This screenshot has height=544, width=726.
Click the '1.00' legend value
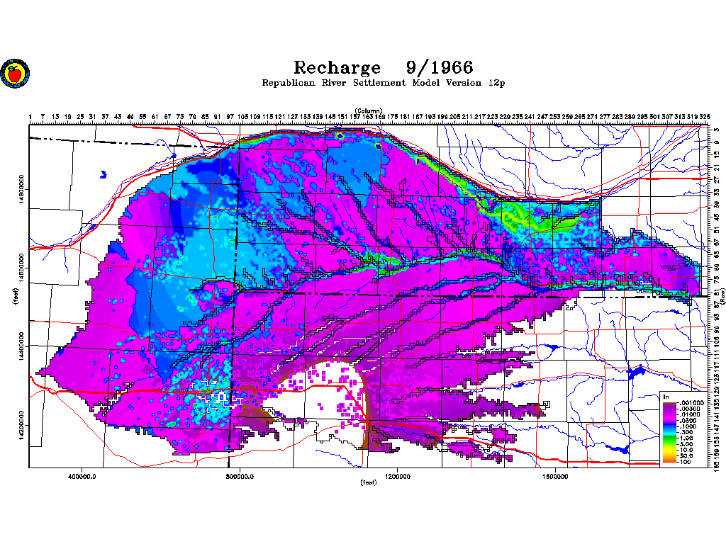(x=686, y=438)
